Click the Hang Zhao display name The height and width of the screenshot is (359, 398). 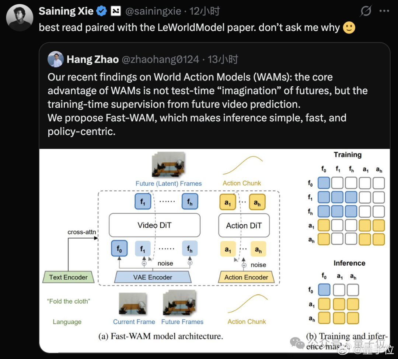92,59
